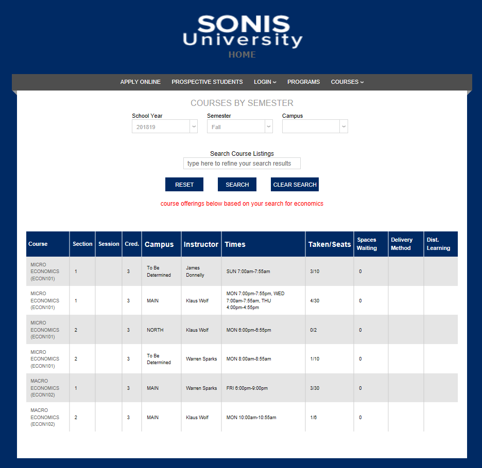Click seats value 4/30
The width and height of the screenshot is (482, 468).
(x=315, y=301)
